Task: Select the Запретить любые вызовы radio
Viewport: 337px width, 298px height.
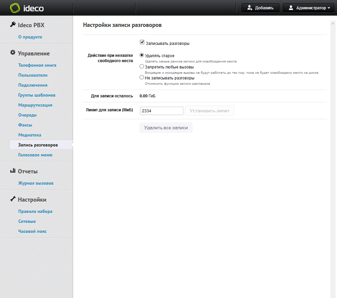Action: [x=142, y=66]
